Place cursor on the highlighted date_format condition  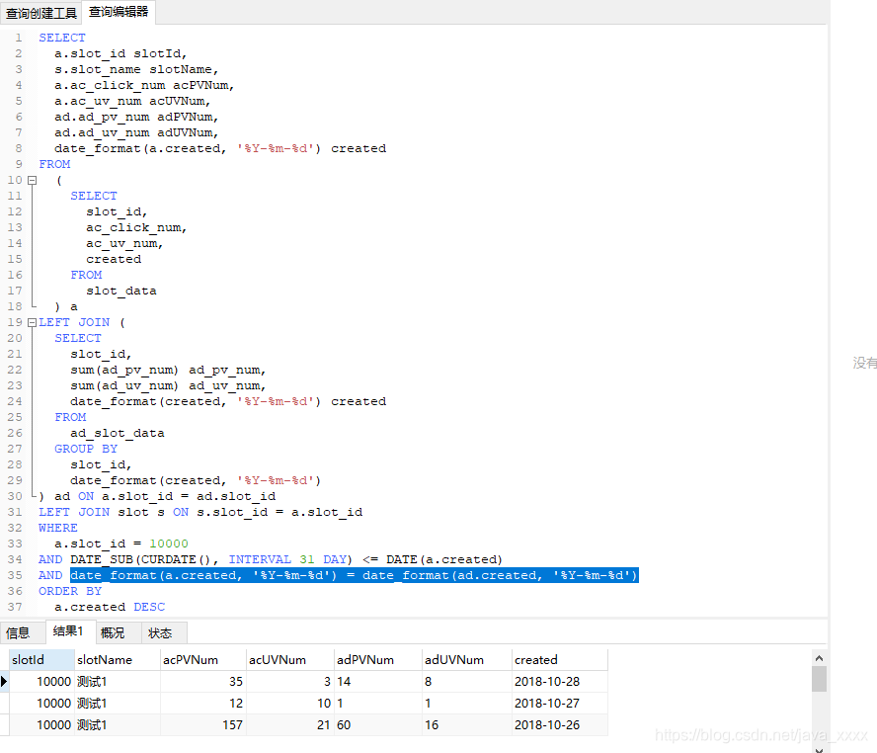pyautogui.click(x=354, y=575)
